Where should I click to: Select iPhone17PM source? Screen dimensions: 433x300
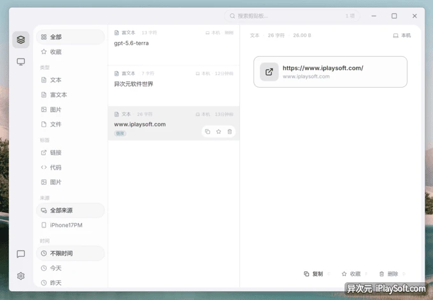(x=71, y=225)
